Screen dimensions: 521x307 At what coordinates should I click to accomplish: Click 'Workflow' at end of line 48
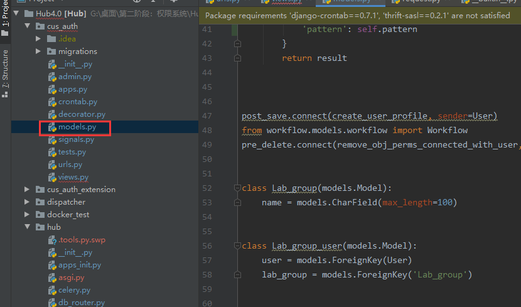447,130
